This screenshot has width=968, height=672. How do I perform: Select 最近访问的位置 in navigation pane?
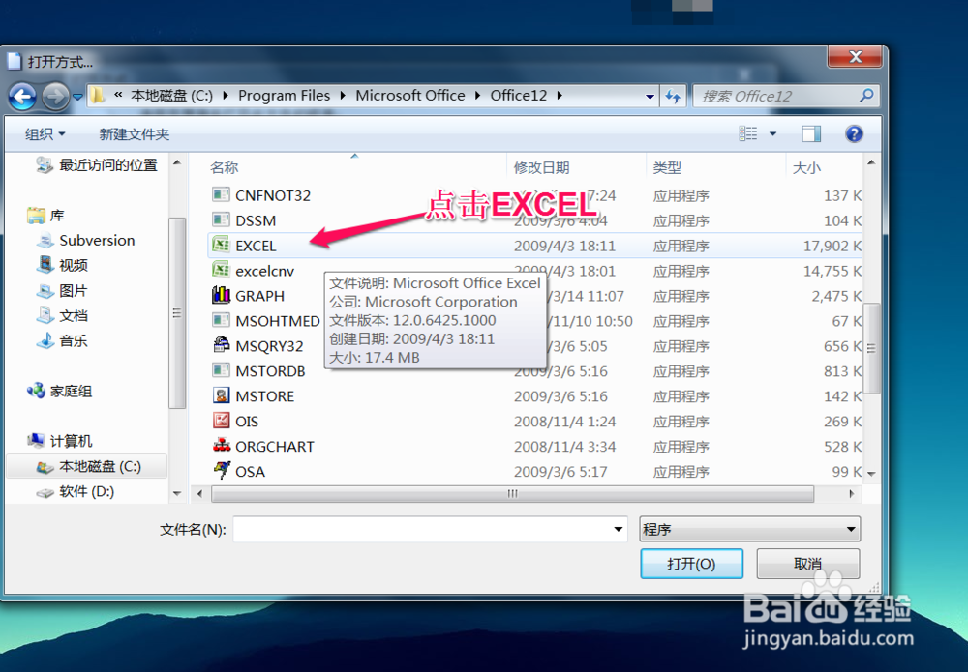pos(97,165)
